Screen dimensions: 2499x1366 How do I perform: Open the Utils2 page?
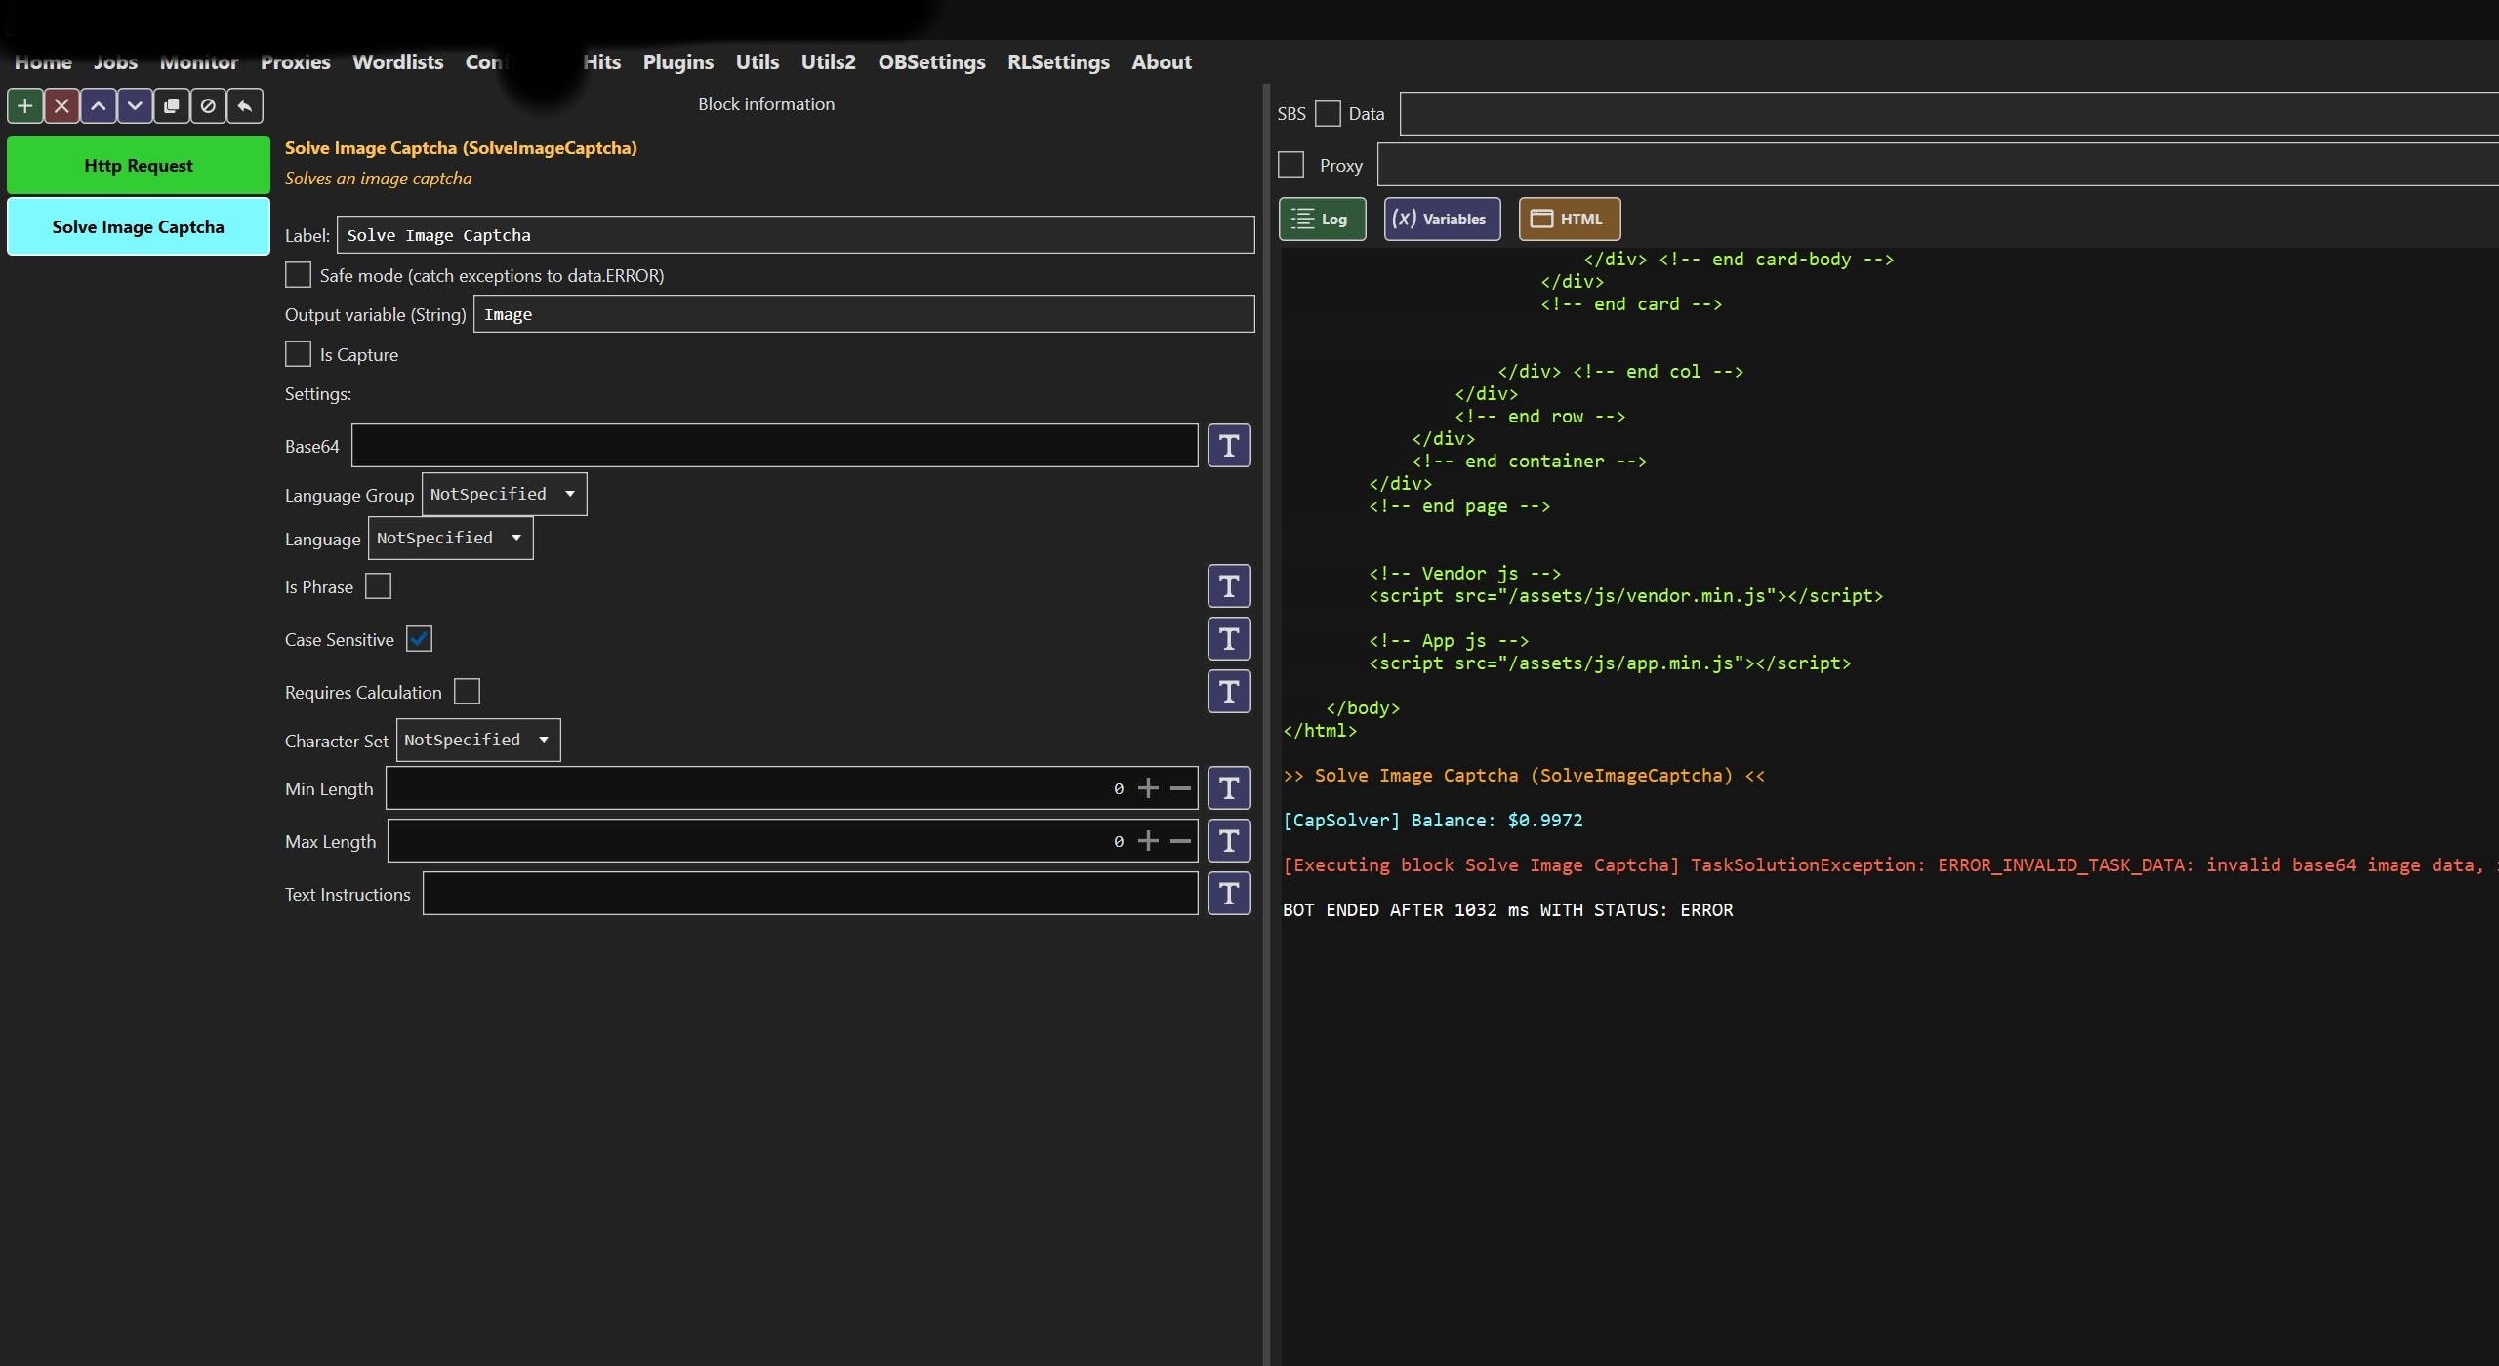(x=829, y=62)
